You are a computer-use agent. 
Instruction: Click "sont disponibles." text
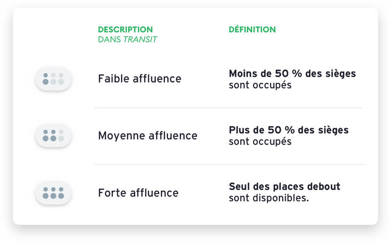click(x=269, y=198)
